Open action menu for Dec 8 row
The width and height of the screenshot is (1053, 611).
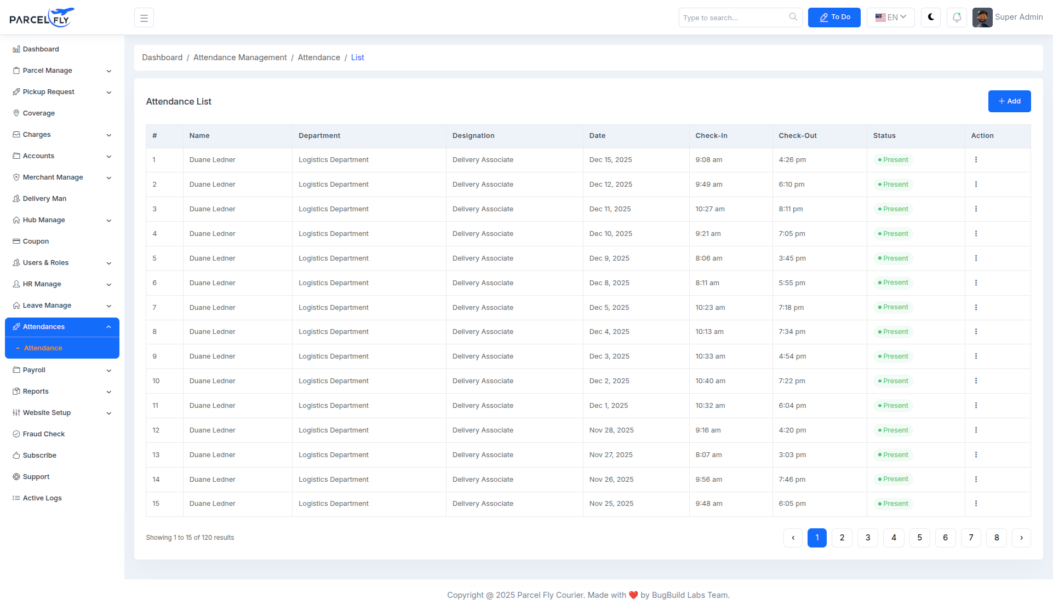coord(976,283)
